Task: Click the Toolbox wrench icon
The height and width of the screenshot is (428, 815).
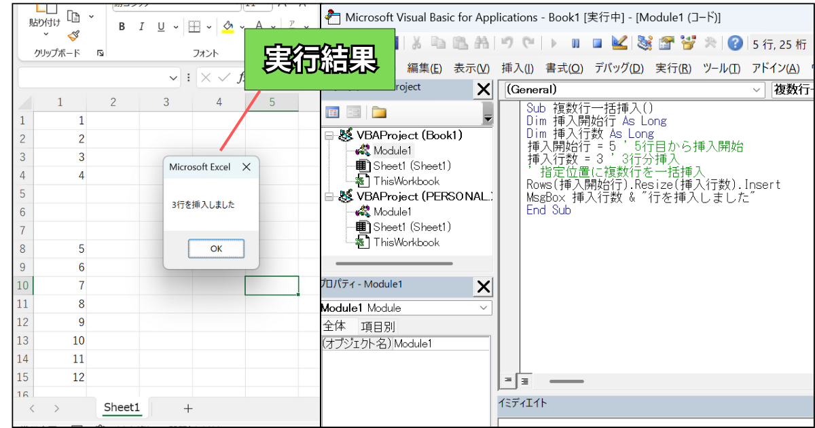Action: pos(710,43)
